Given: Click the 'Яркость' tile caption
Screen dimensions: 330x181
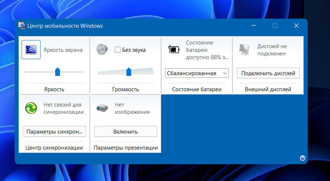Looking at the screenshot, I should coord(54,89).
